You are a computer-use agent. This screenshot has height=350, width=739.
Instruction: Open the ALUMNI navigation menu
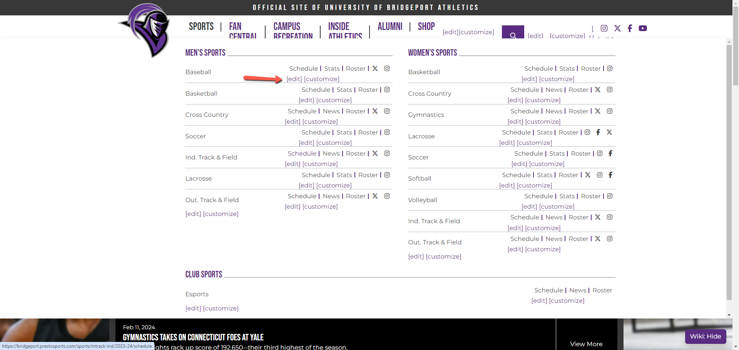pyautogui.click(x=390, y=27)
